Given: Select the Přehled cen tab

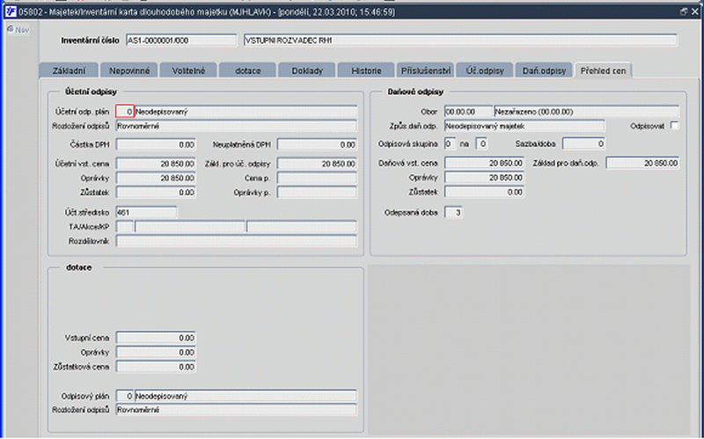Looking at the screenshot, I should point(603,70).
